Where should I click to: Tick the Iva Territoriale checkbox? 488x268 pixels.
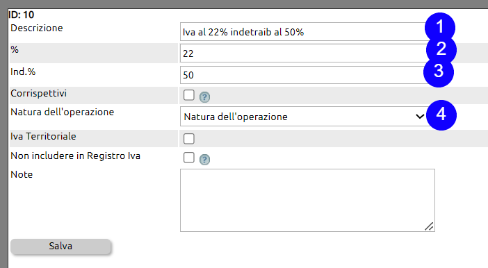189,139
